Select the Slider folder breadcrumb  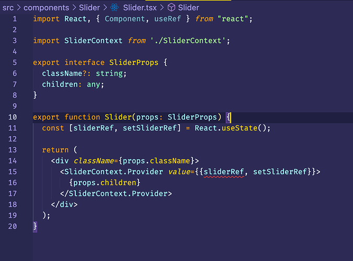tap(89, 8)
